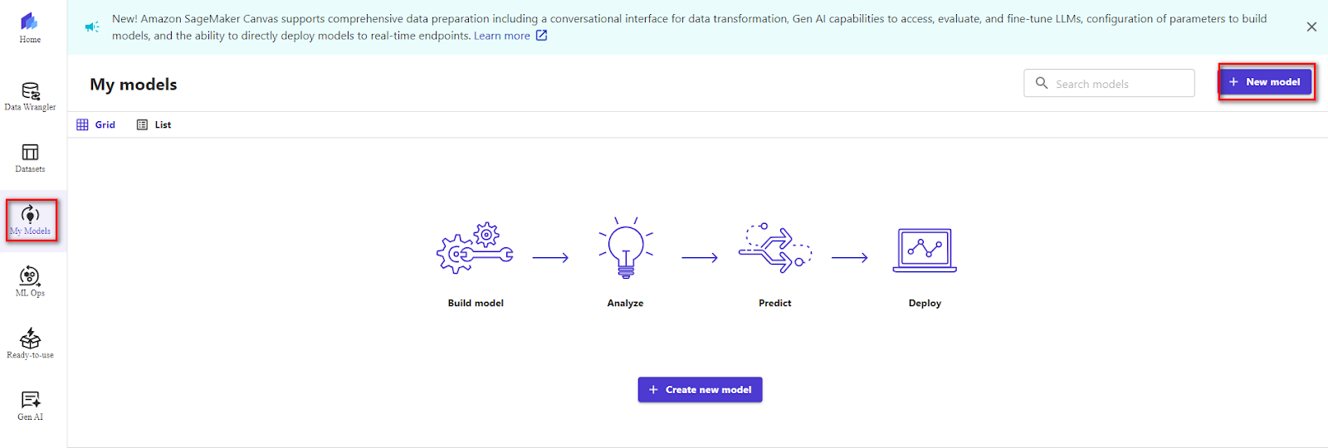
Task: Click the Deploy laptop icon
Action: pos(925,250)
